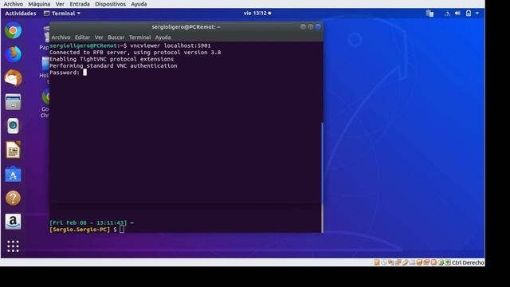Click the network status tray icon
510x287 pixels.
(447, 14)
